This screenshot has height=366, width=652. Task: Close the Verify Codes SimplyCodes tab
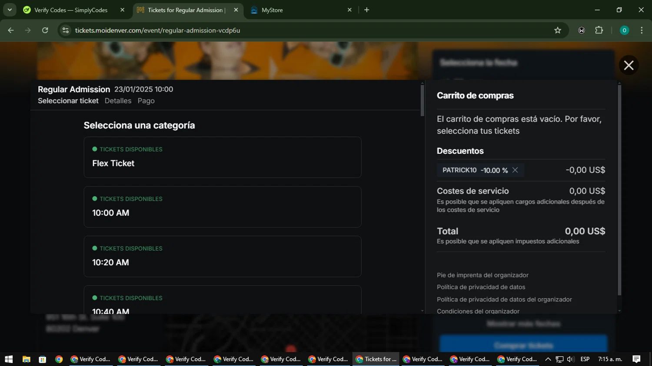122,10
